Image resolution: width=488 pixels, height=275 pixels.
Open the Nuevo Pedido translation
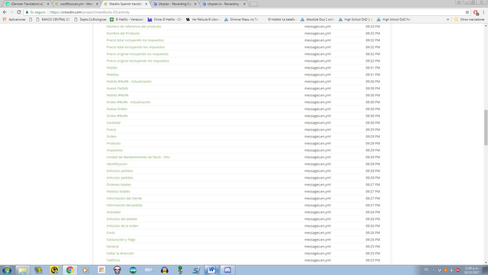pos(117,89)
